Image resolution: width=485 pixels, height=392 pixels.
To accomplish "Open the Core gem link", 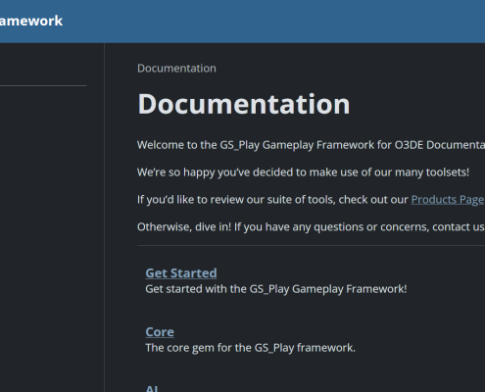I will pyautogui.click(x=160, y=332).
